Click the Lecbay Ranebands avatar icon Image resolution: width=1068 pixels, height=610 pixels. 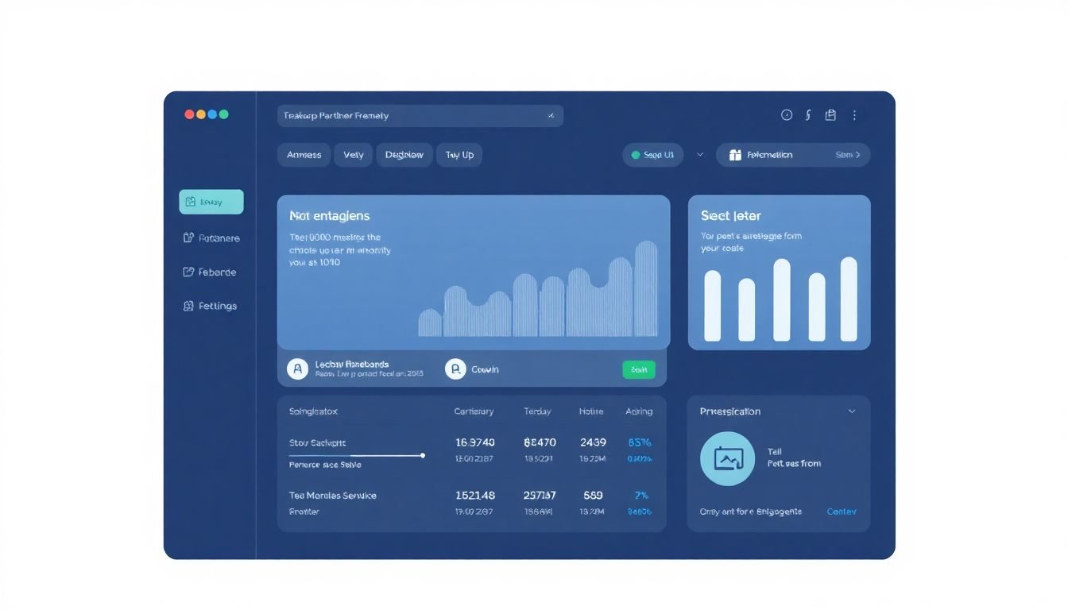coord(297,369)
